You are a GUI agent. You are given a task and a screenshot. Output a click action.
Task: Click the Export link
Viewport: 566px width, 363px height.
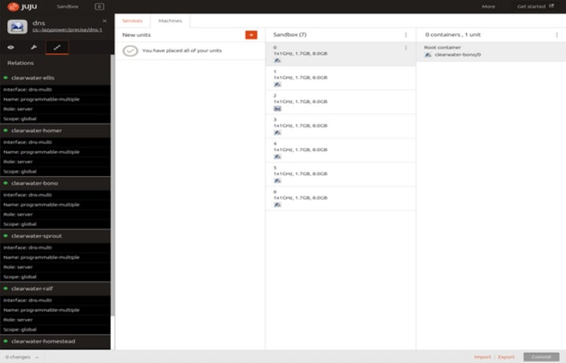506,357
